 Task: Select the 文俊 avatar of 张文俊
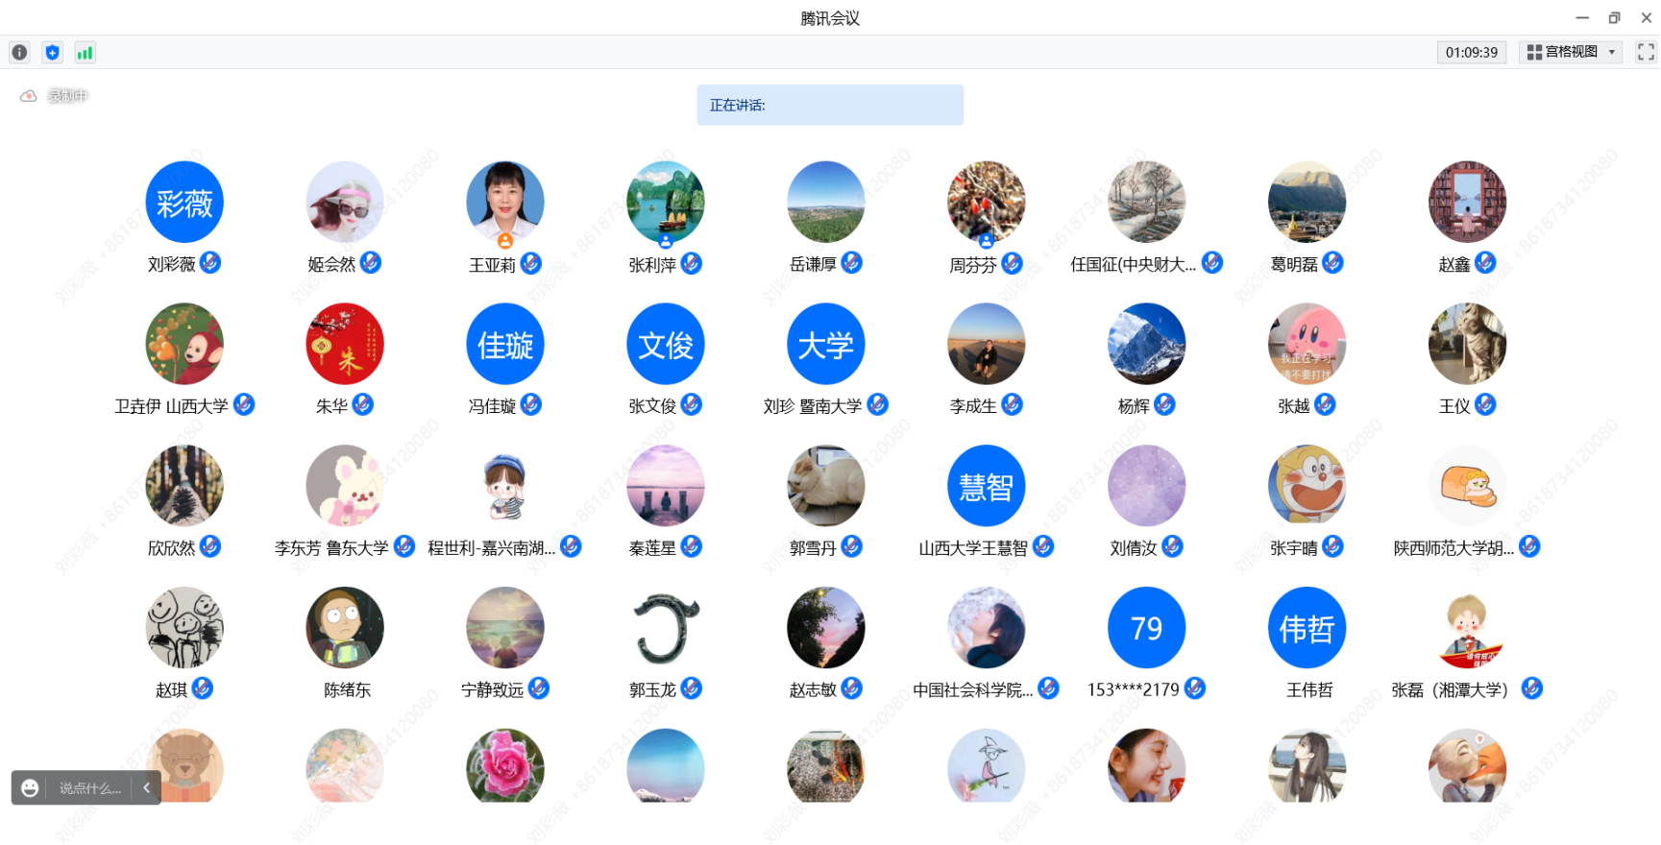666,344
